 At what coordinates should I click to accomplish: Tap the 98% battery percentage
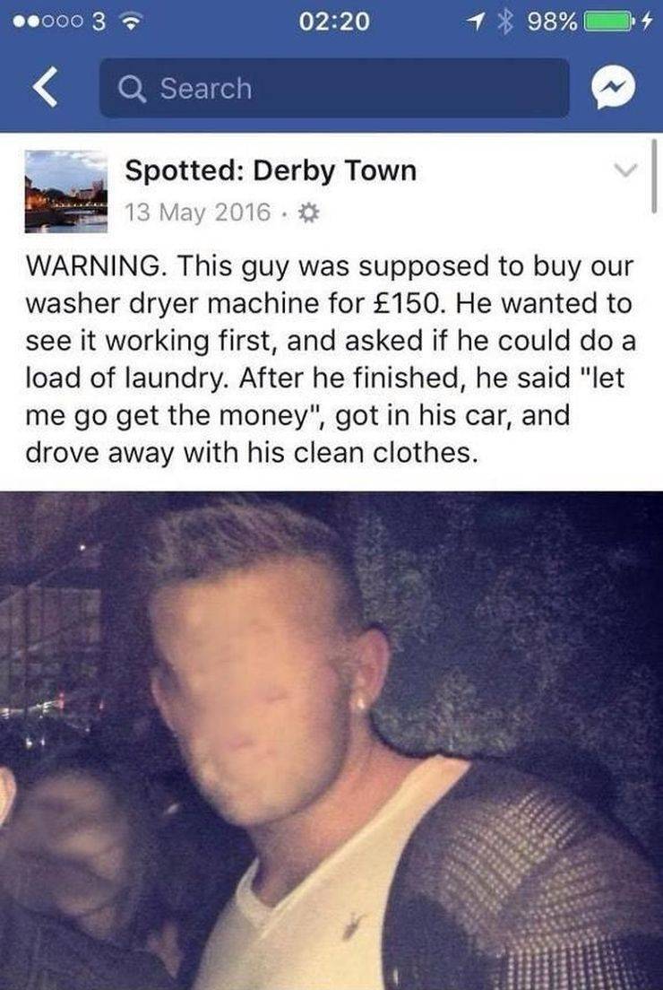[x=551, y=22]
